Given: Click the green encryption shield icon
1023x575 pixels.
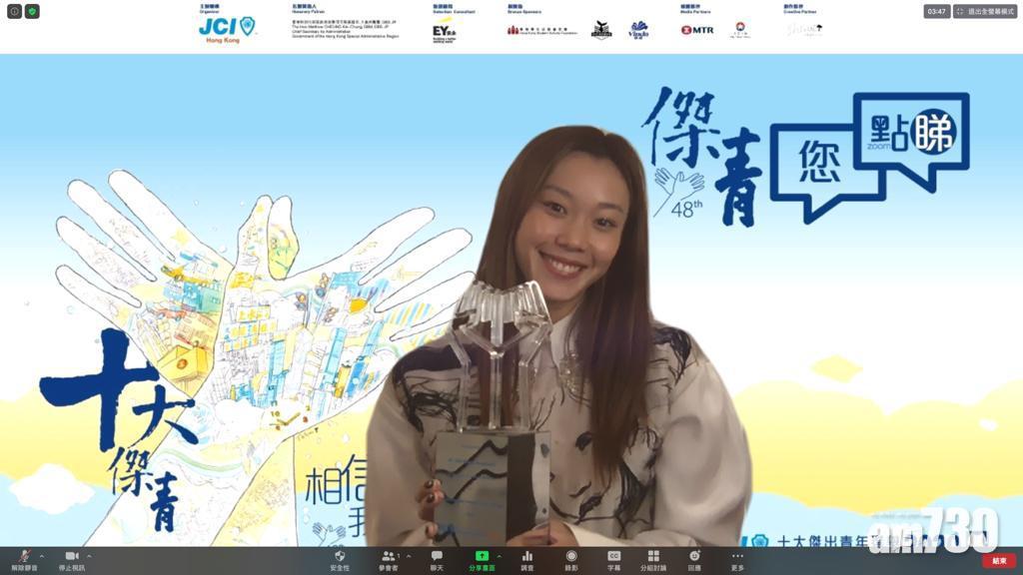Looking at the screenshot, I should 33,12.
